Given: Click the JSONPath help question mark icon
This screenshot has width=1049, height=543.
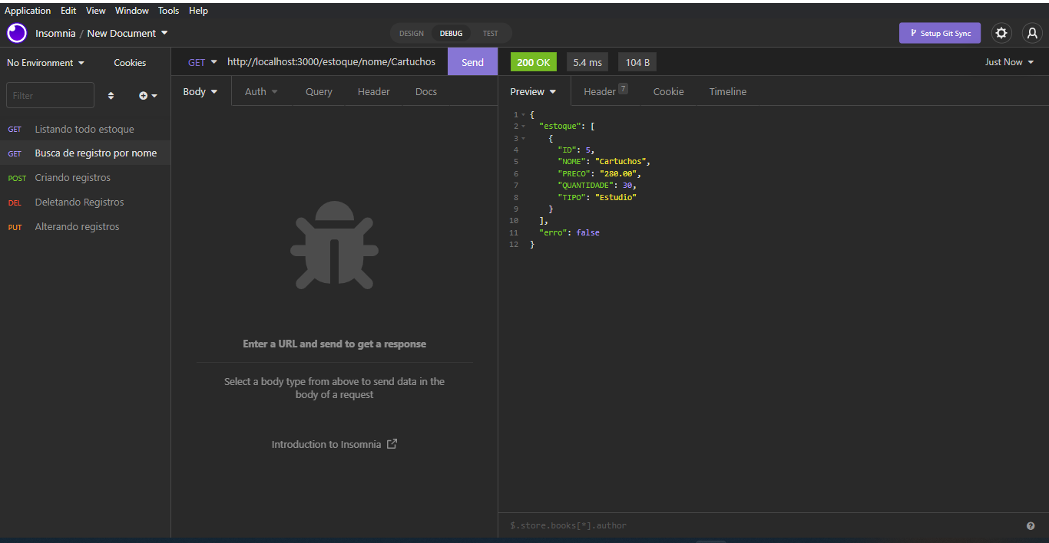Looking at the screenshot, I should (1030, 525).
